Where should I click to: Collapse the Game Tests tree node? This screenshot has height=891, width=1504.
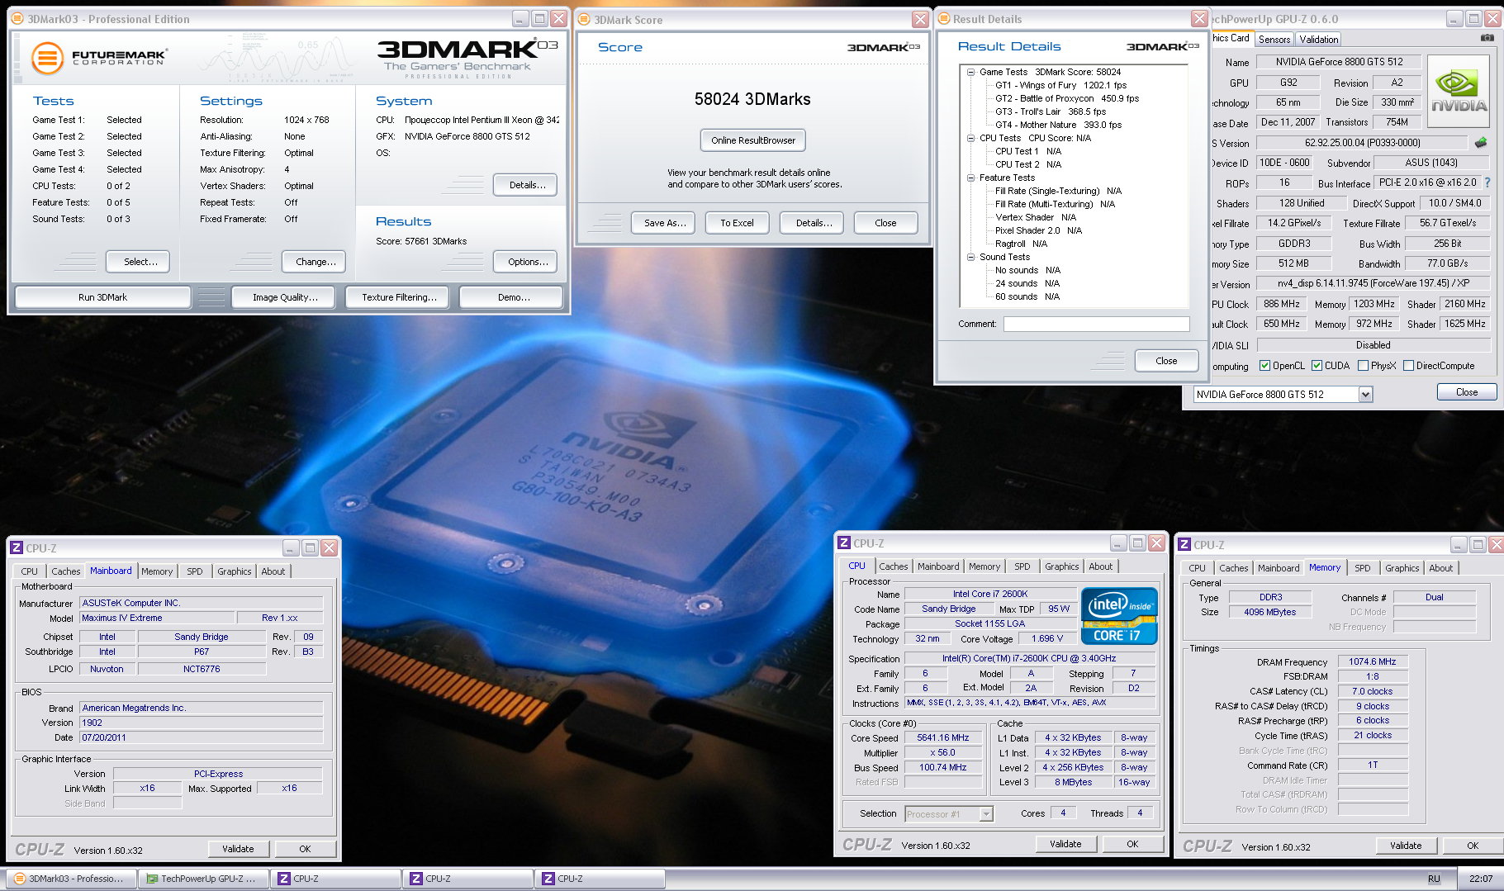pos(971,72)
